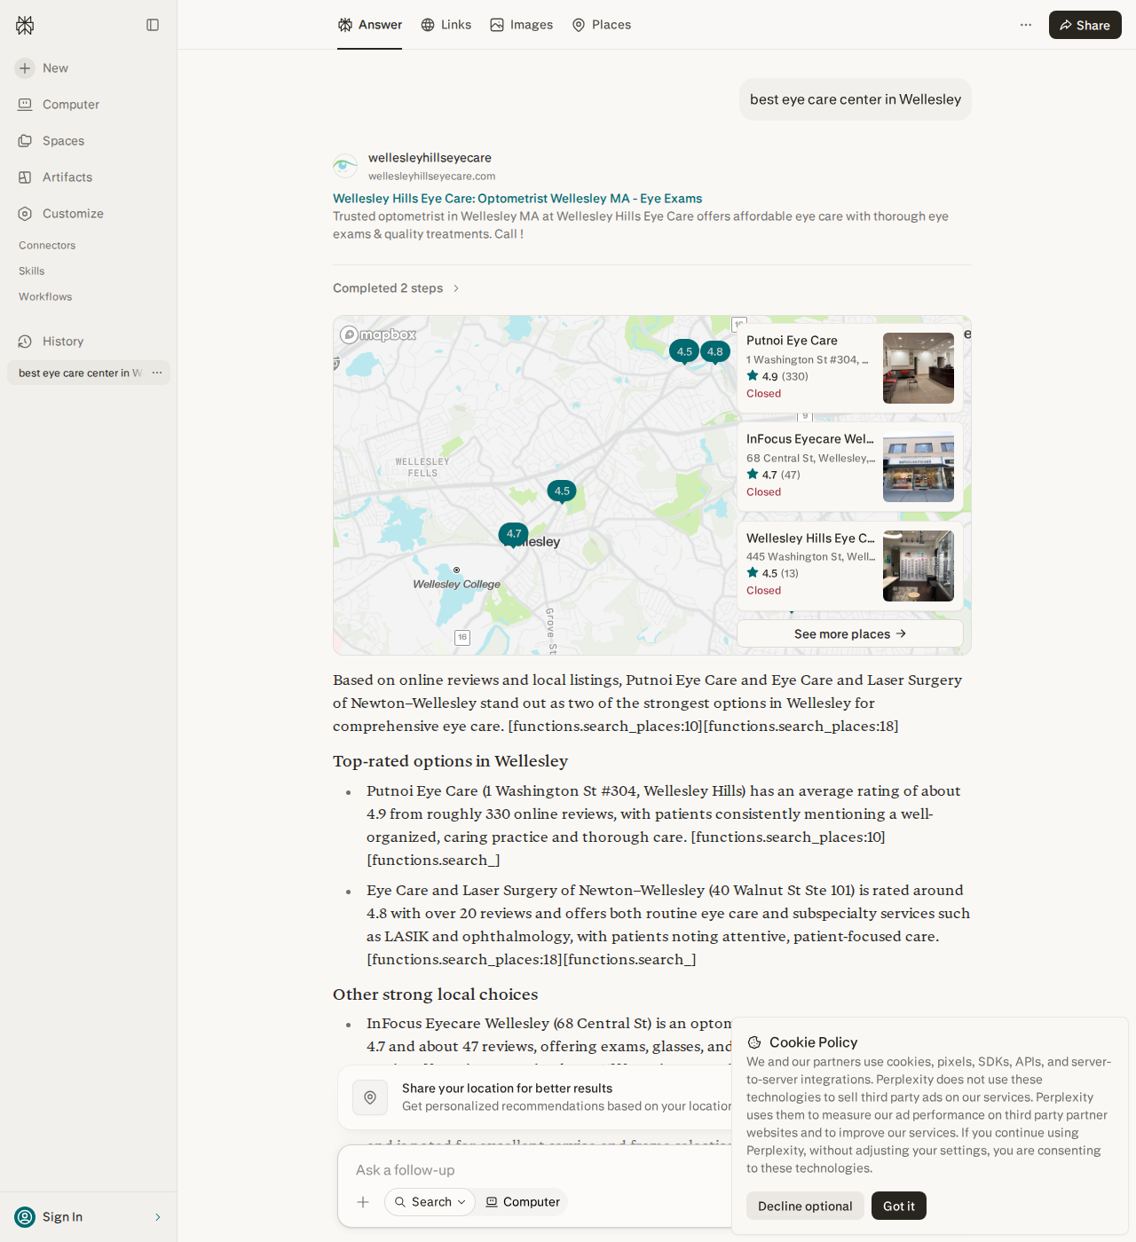This screenshot has height=1242, width=1136.
Task: Click the Perplexity logo icon
Action: pyautogui.click(x=25, y=25)
